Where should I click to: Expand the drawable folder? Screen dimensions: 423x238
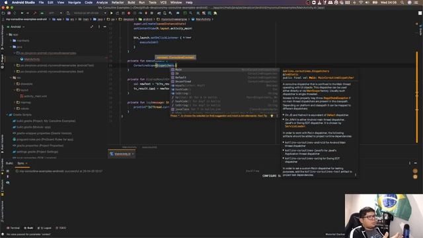(15, 84)
